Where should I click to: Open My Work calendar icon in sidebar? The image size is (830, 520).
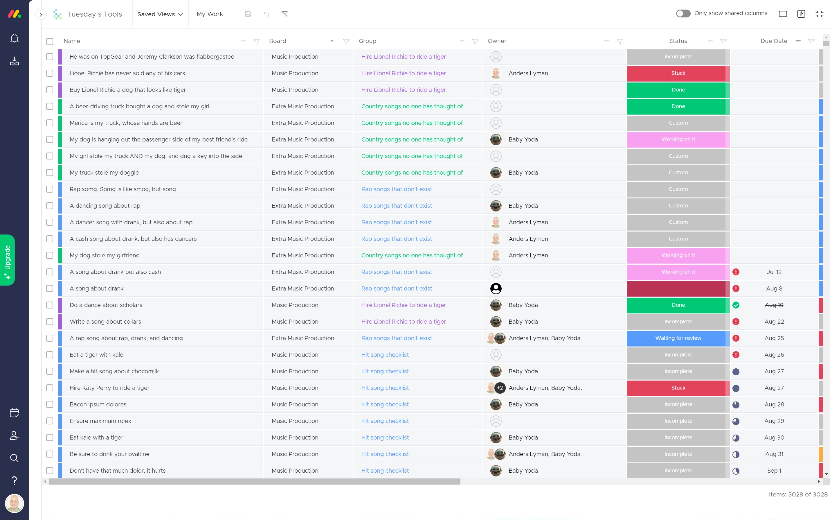[14, 413]
